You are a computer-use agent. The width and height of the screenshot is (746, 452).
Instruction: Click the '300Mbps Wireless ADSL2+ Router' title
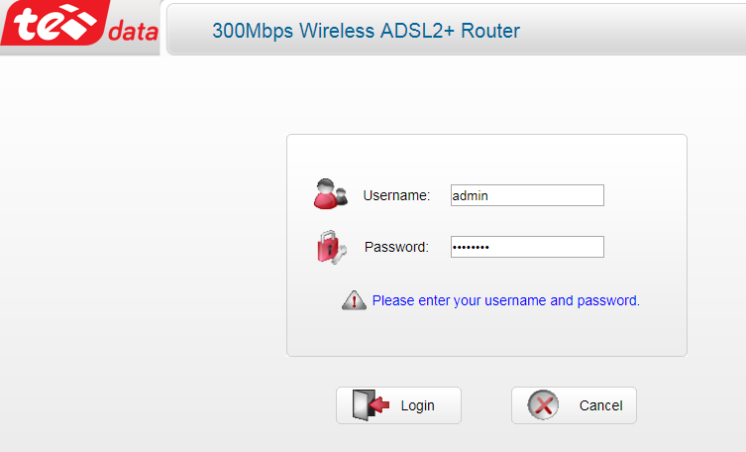(x=366, y=31)
